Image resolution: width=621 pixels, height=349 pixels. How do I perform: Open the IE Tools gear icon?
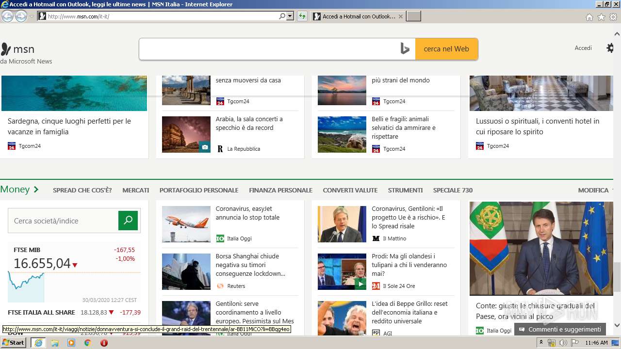tap(613, 17)
